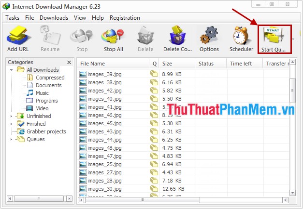
Task: Select the images_45.jpg file row
Action: [x=183, y=123]
